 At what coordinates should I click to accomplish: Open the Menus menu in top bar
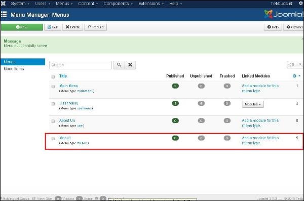[64, 4]
